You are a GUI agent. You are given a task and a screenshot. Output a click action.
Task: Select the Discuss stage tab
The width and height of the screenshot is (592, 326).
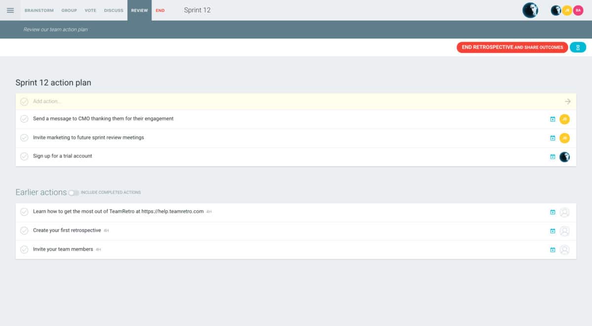coord(113,10)
